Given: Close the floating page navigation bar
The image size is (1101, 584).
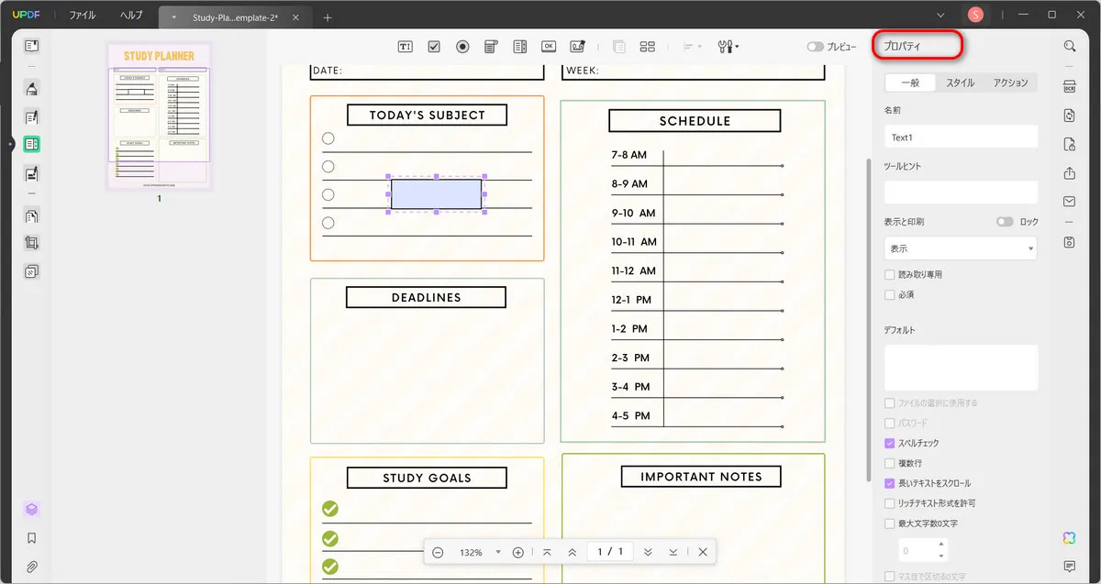Looking at the screenshot, I should tap(702, 552).
